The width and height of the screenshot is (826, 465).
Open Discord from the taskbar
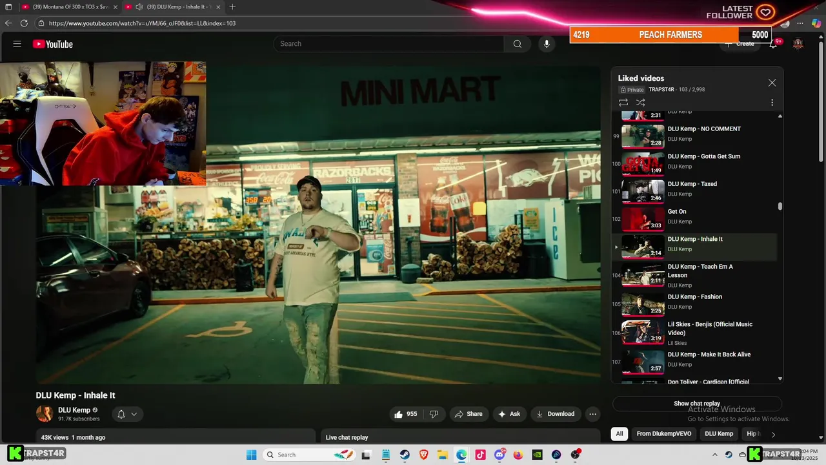point(499,455)
